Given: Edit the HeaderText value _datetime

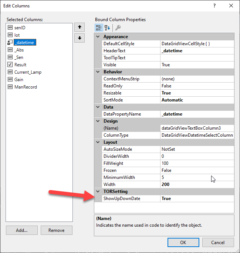Looking at the screenshot, I should tap(197, 51).
